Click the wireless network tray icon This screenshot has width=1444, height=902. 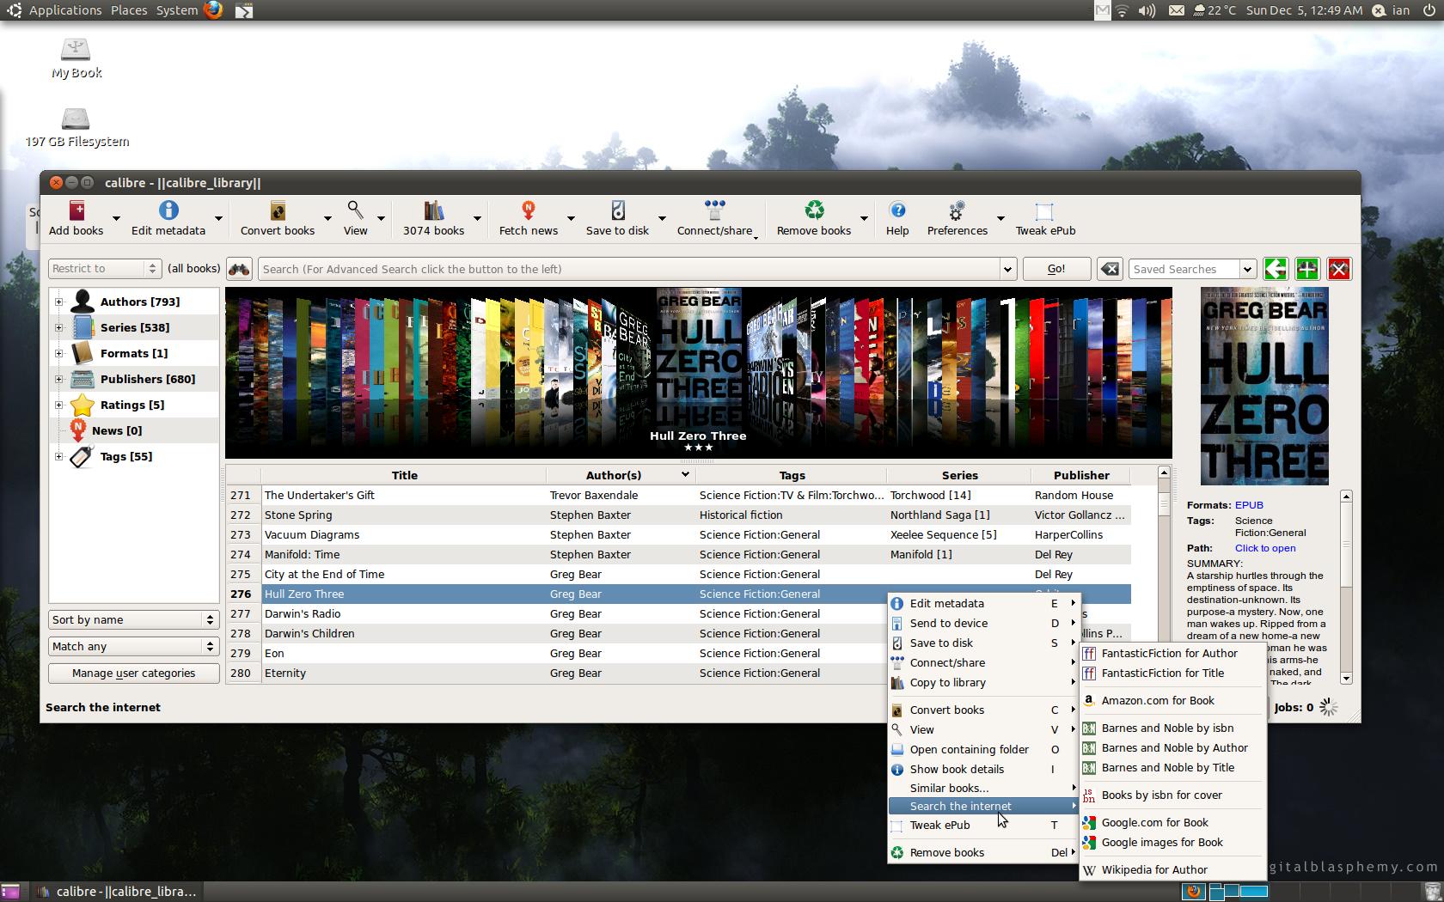click(1123, 10)
